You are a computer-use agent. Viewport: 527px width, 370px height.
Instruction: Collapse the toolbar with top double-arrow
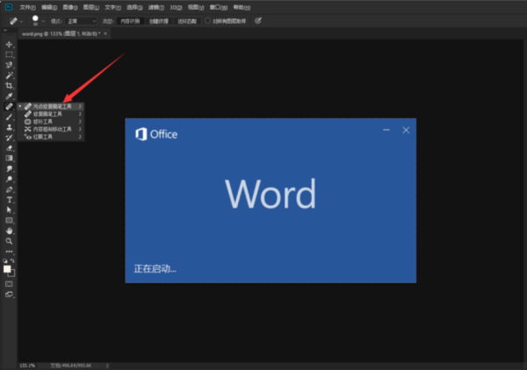click(x=4, y=31)
